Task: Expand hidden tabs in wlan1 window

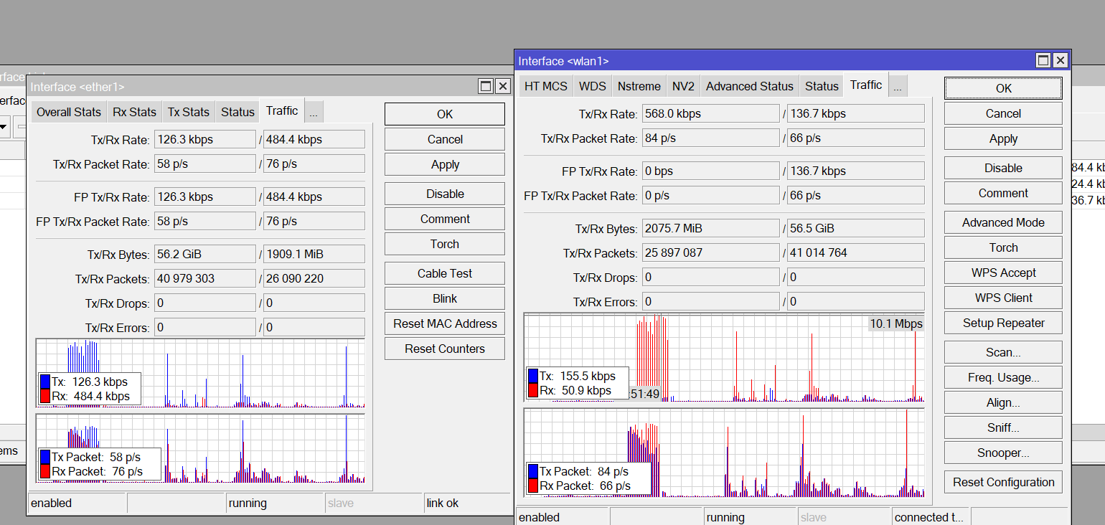Action: tap(898, 86)
